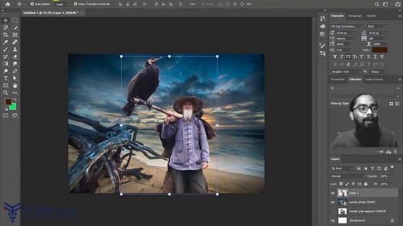Switch to the Layer Comps tab
403x226 pixels.
374,80
